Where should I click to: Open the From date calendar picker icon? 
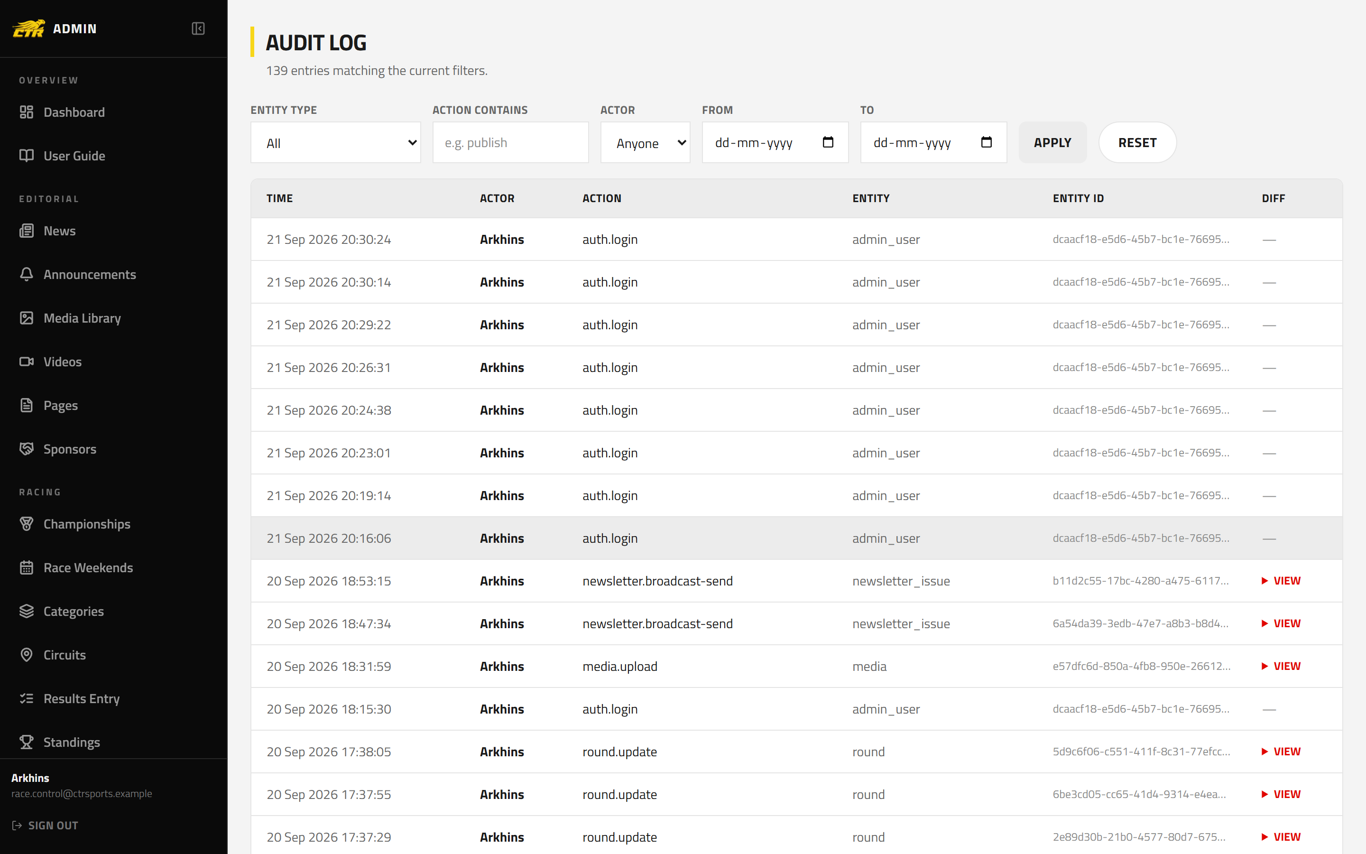click(x=828, y=142)
